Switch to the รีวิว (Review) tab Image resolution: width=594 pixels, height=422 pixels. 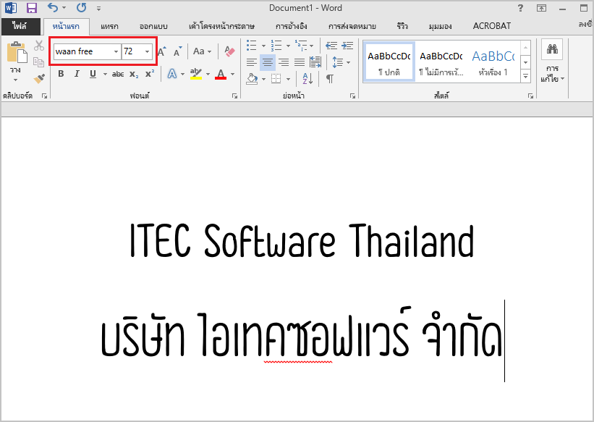click(x=402, y=26)
